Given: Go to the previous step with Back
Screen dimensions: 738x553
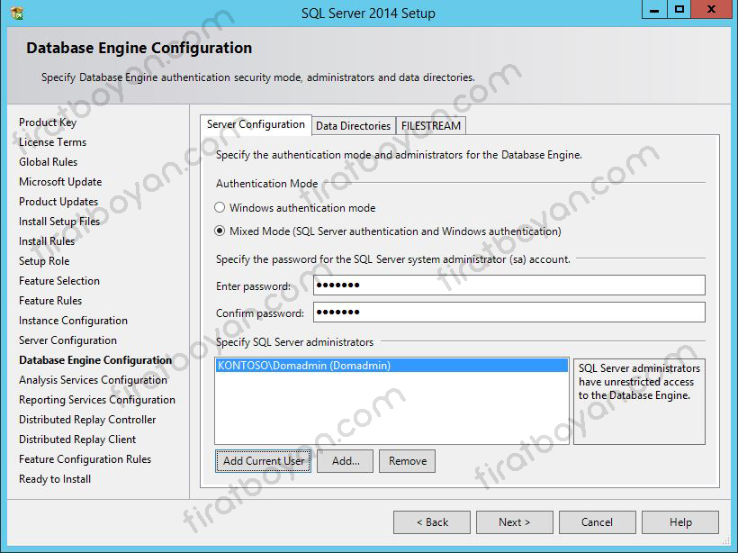Looking at the screenshot, I should click(432, 521).
